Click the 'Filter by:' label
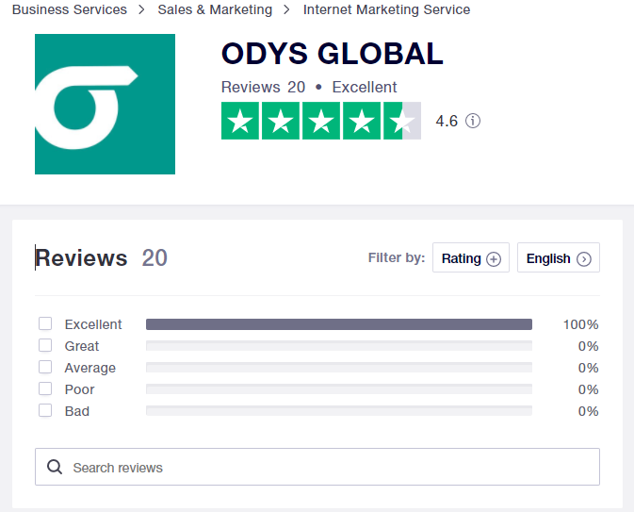634x512 pixels. tap(397, 257)
